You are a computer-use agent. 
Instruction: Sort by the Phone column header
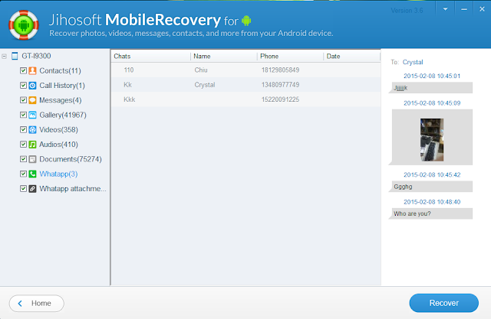click(x=290, y=56)
